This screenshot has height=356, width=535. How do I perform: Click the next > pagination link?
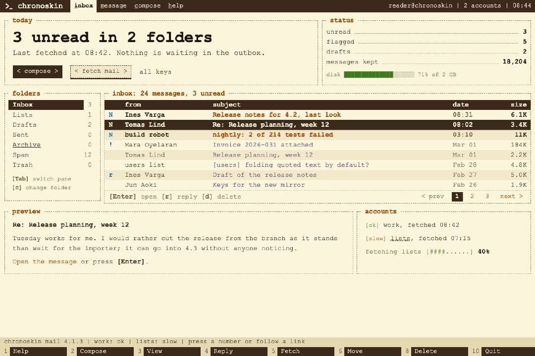click(511, 197)
